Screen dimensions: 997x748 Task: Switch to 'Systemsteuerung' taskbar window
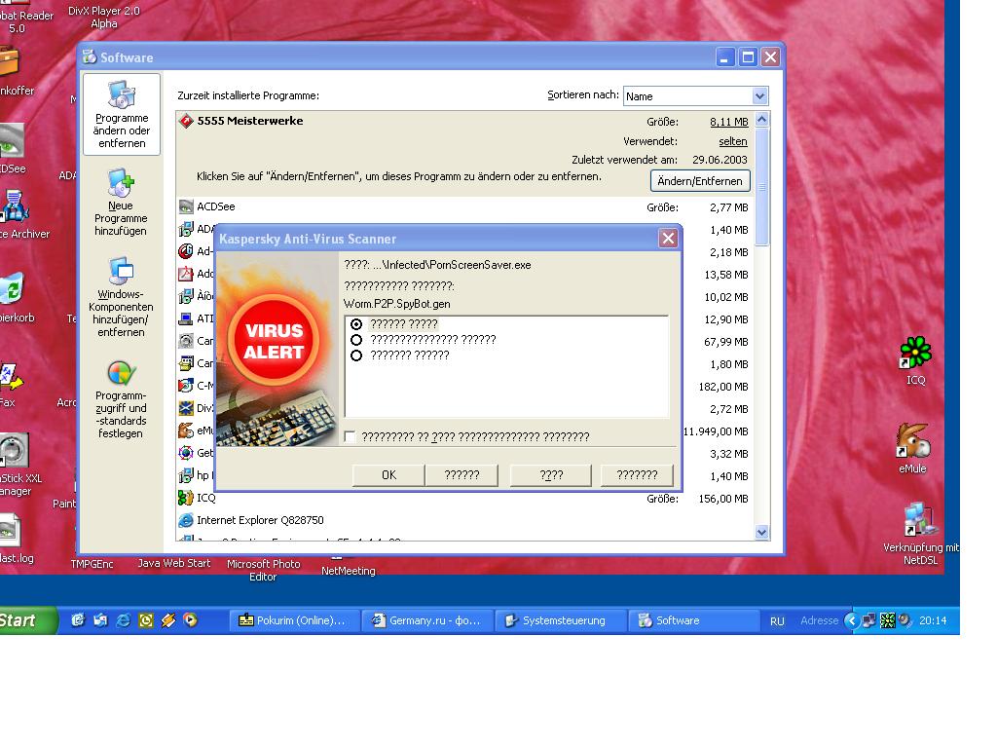coord(560,620)
